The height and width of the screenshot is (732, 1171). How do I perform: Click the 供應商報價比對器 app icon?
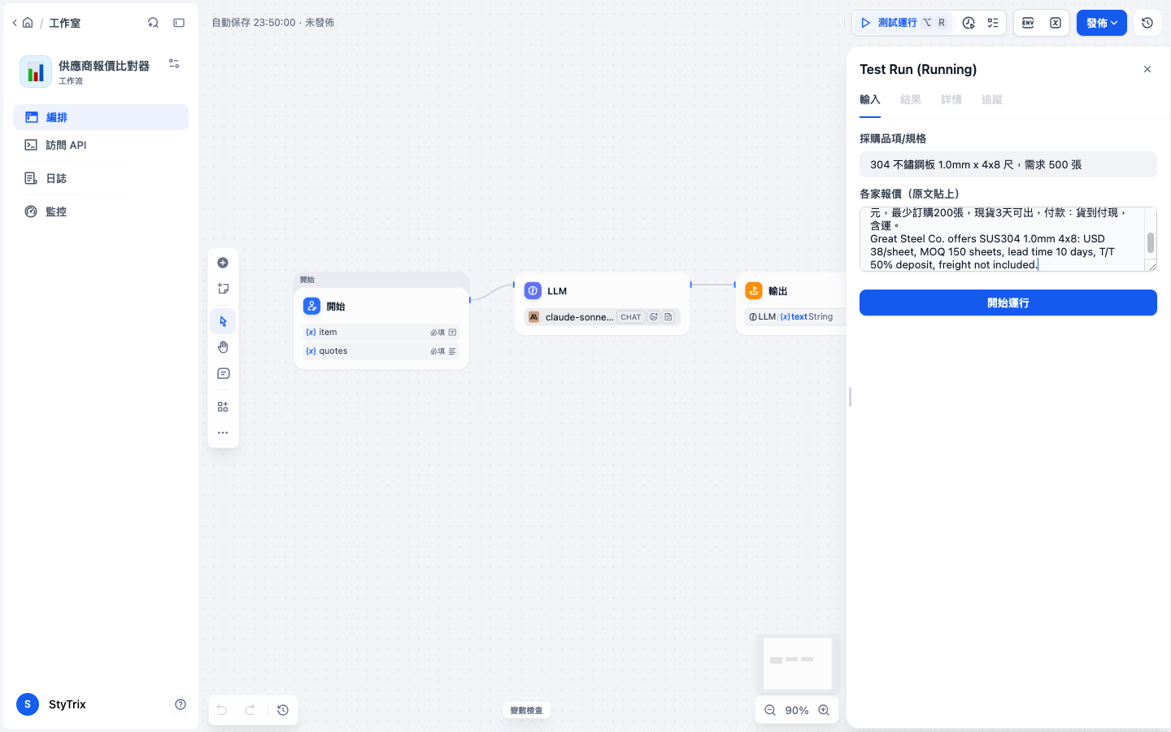pos(36,72)
